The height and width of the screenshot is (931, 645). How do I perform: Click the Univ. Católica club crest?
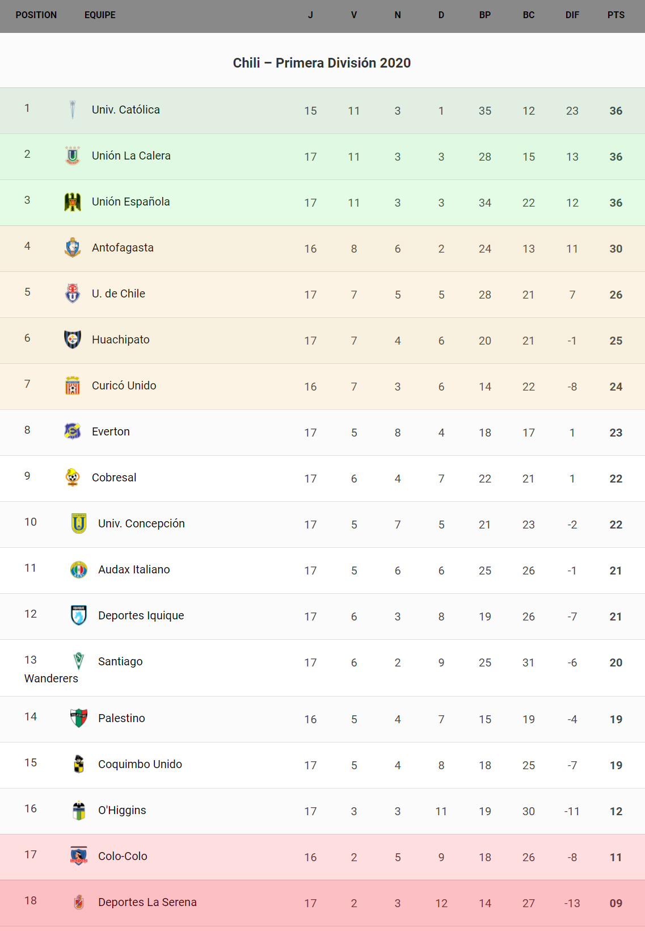73,110
